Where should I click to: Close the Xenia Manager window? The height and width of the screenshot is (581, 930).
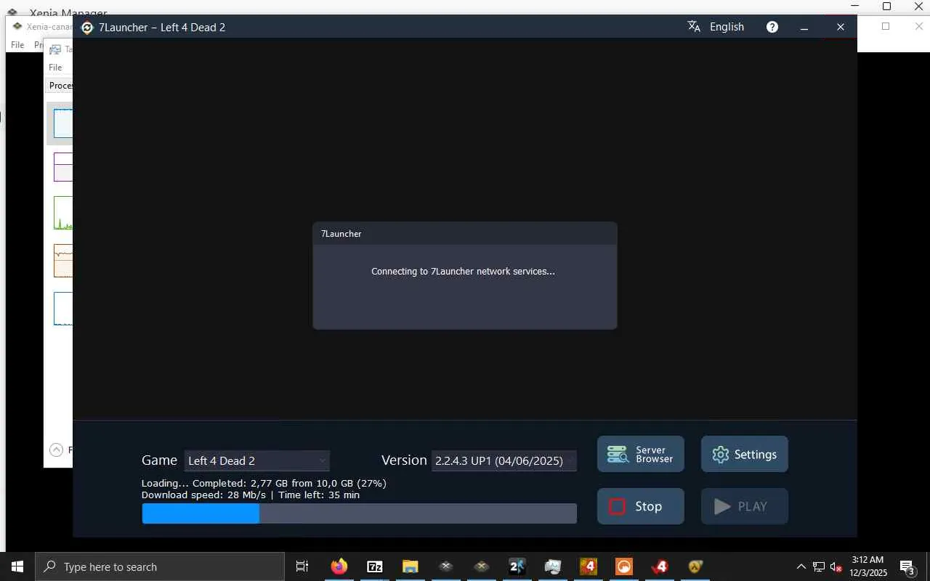[x=918, y=7]
